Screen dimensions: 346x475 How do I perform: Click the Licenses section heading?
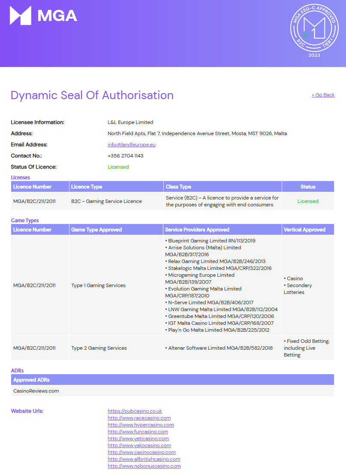[21, 178]
